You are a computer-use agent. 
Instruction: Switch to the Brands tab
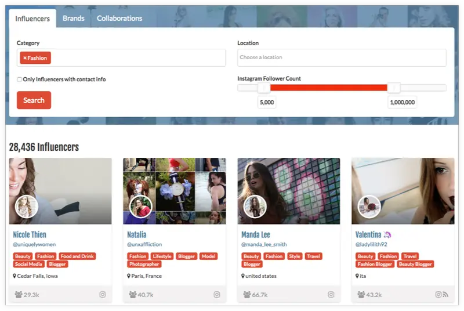pyautogui.click(x=74, y=19)
